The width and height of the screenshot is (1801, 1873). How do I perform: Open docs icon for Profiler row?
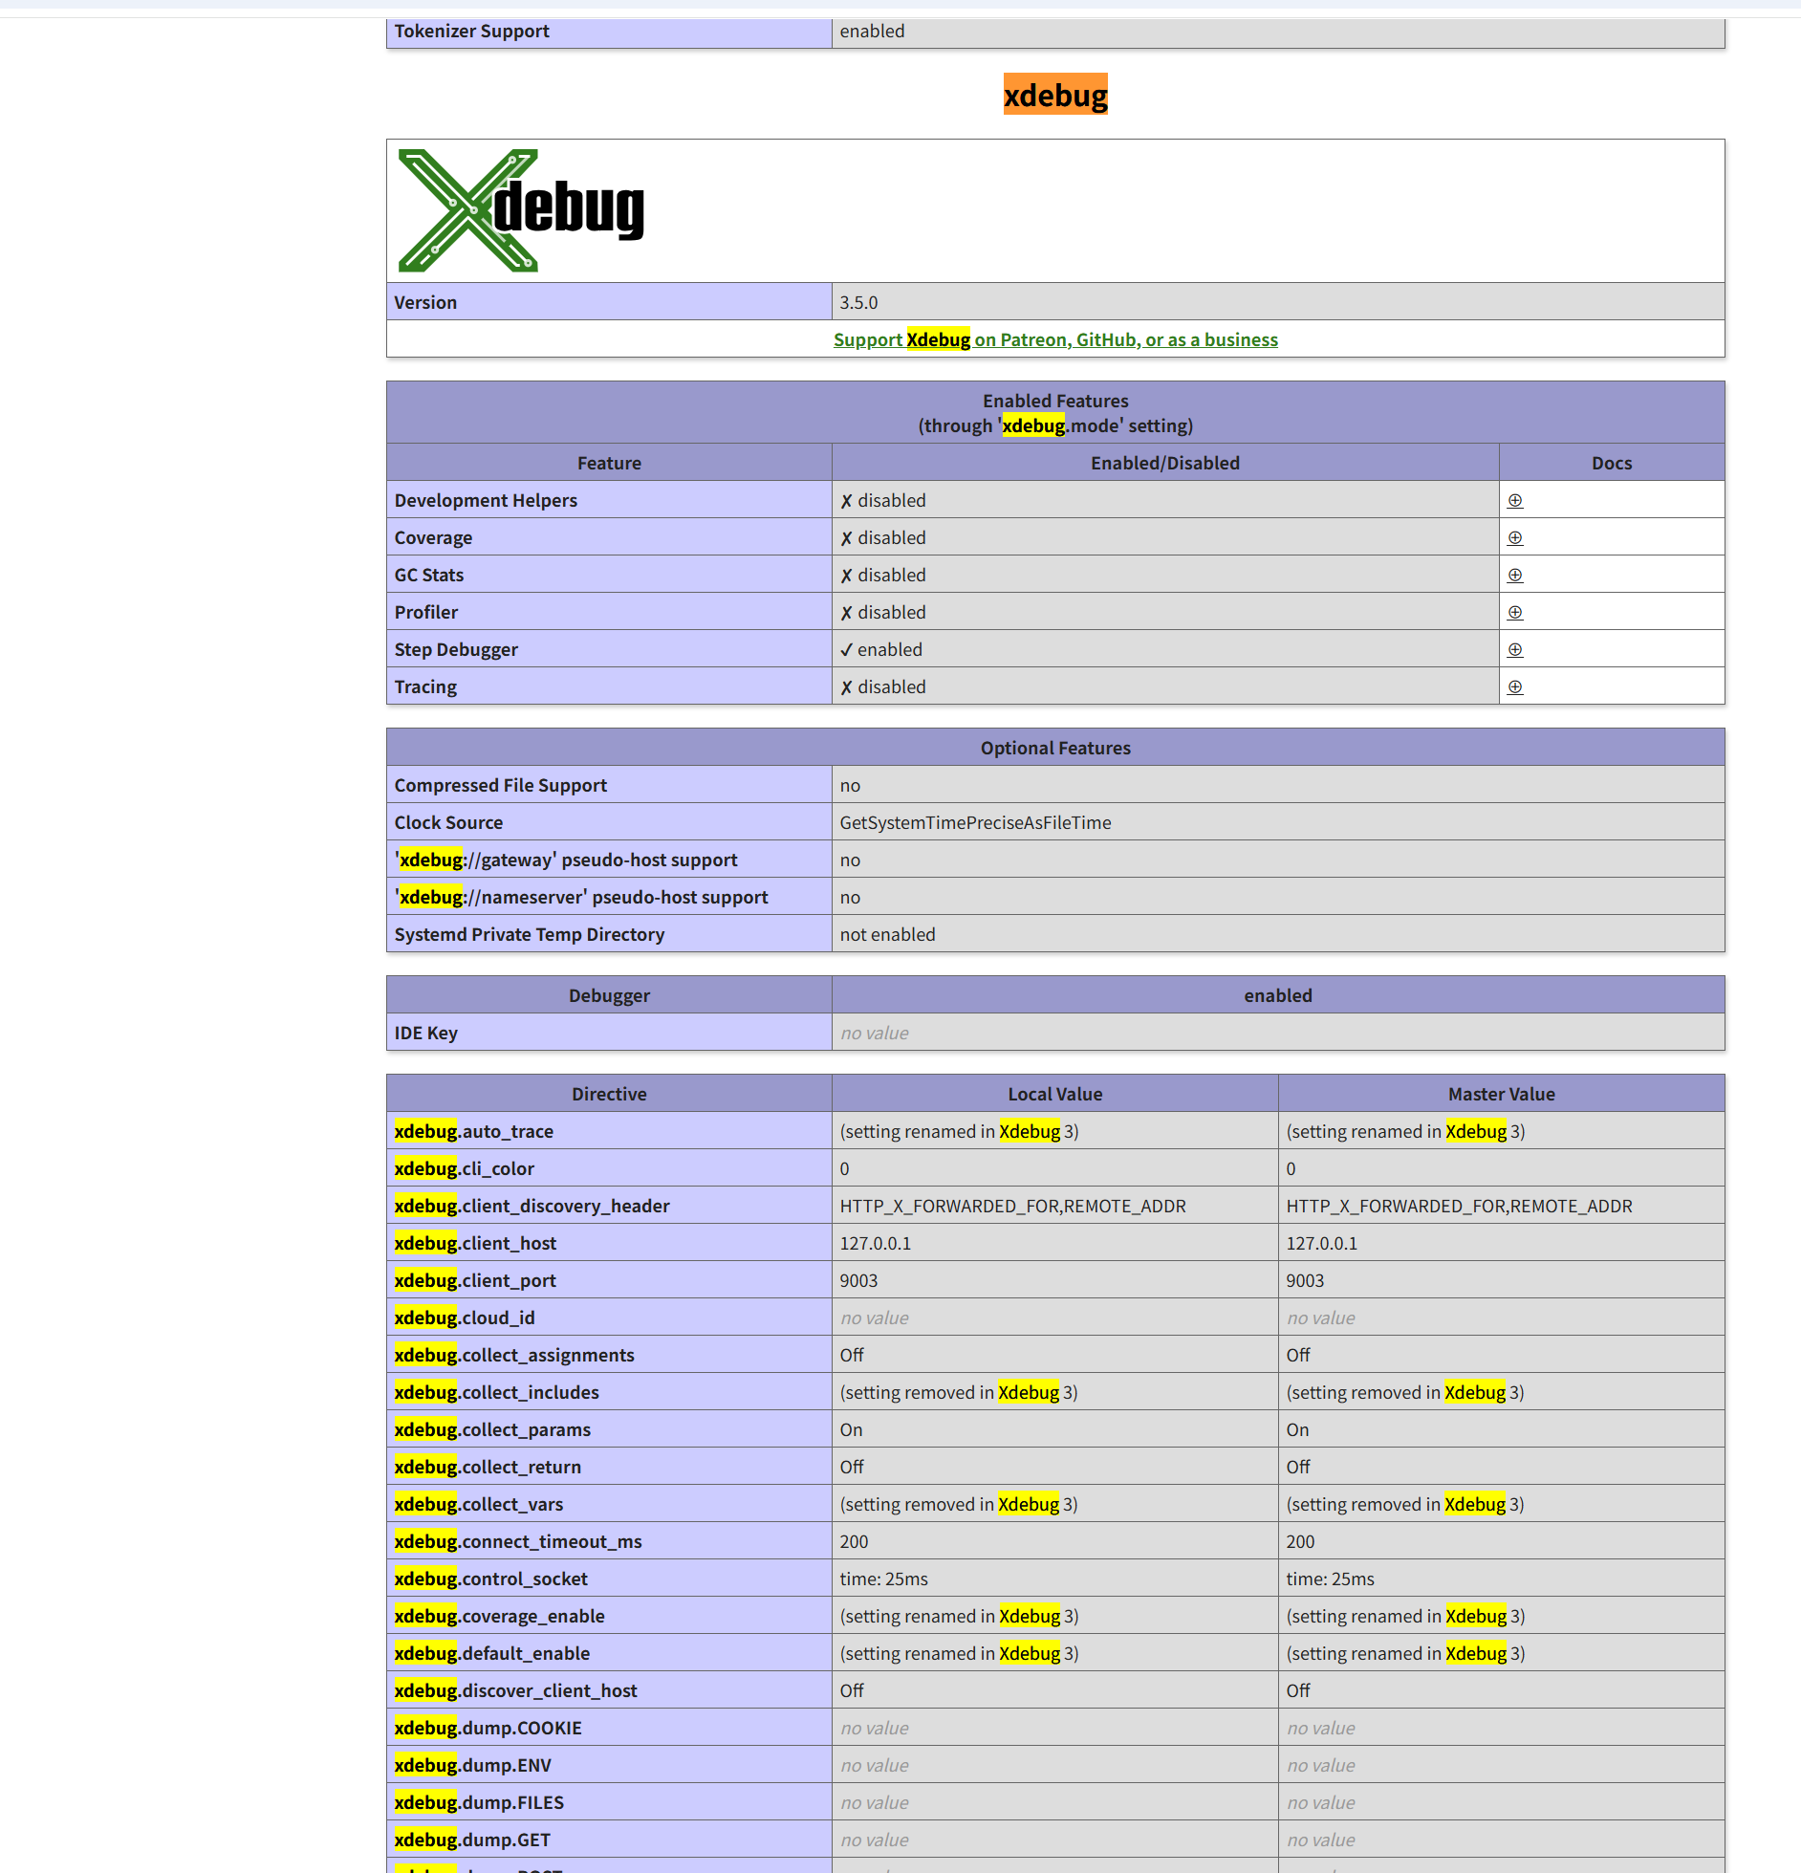coord(1515,612)
